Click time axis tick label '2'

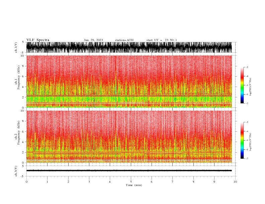[x=68, y=182]
